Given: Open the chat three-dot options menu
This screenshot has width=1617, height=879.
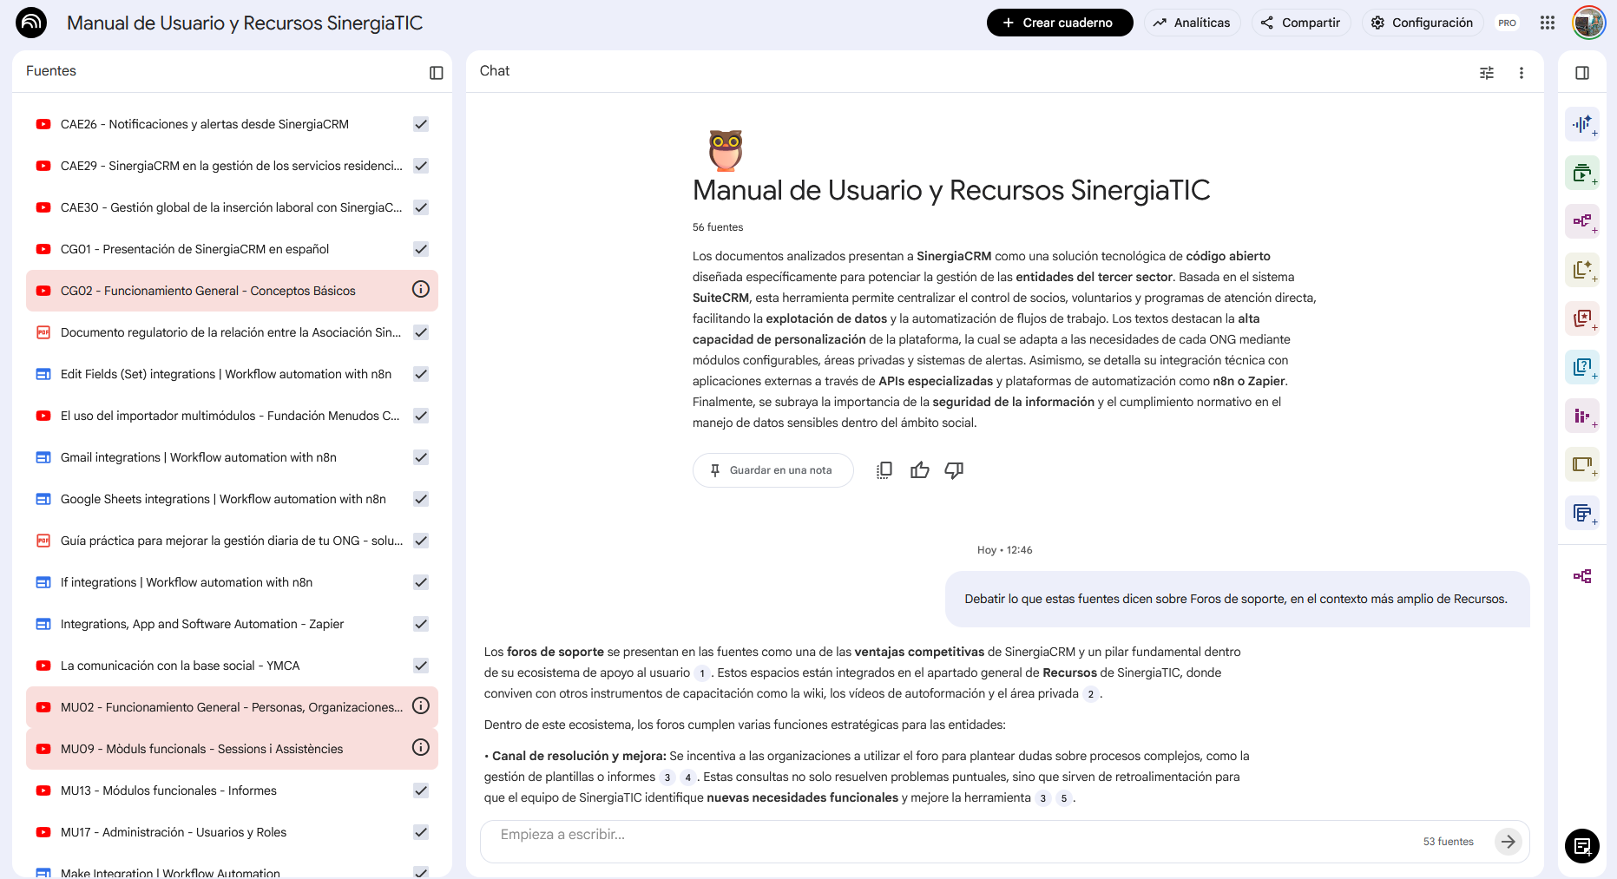Looking at the screenshot, I should pyautogui.click(x=1521, y=73).
